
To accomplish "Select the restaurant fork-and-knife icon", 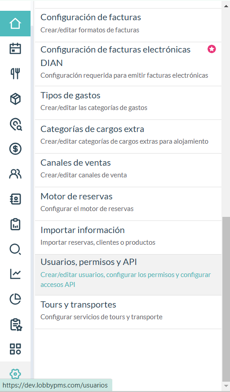I will [15, 74].
